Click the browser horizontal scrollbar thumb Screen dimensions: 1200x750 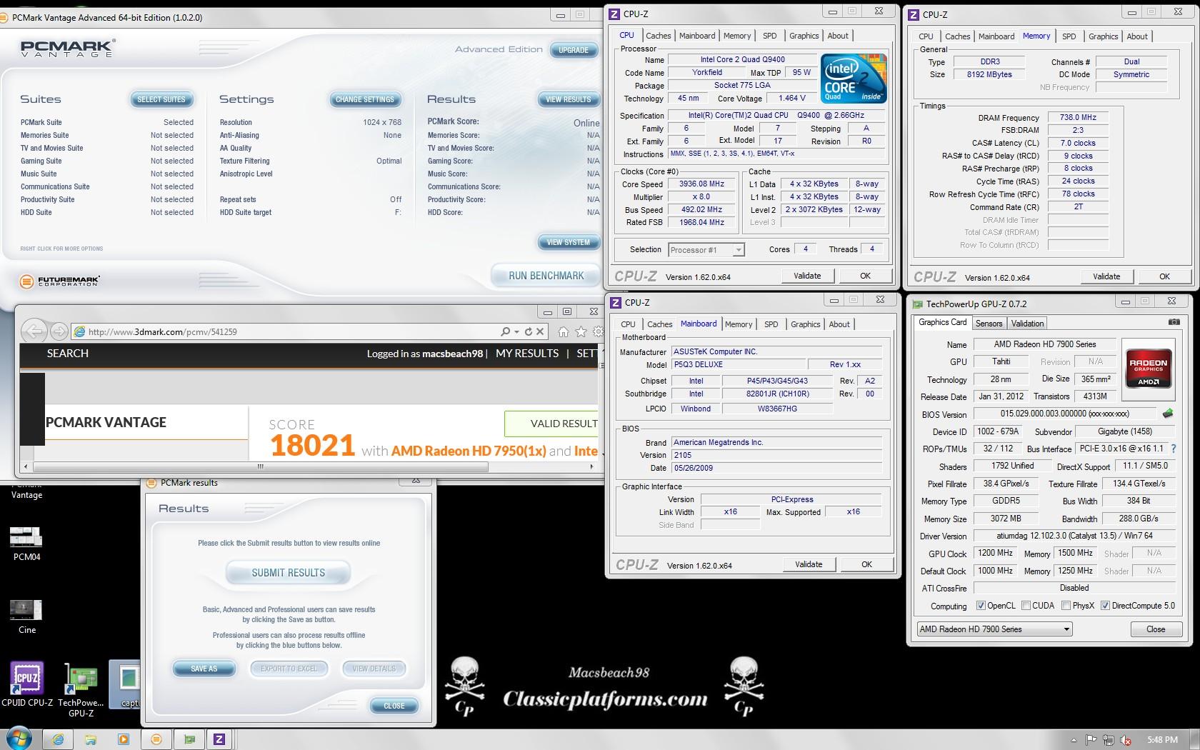tap(261, 466)
